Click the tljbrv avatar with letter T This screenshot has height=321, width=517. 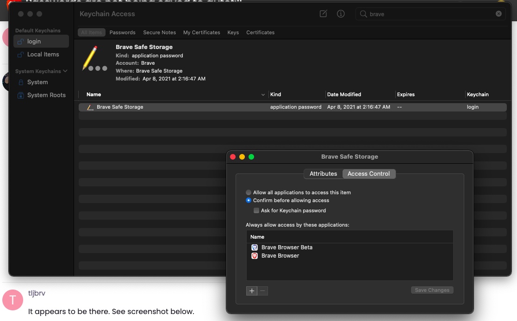tap(12, 300)
